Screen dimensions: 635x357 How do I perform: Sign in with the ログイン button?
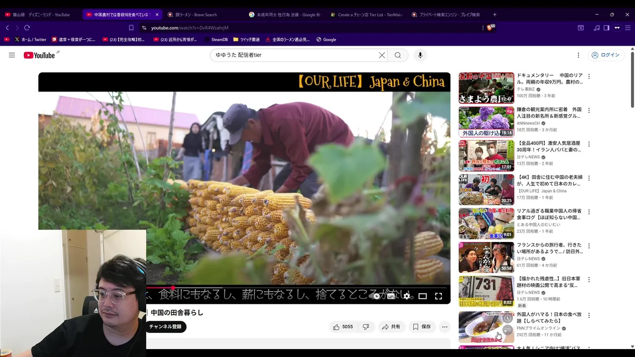(605, 55)
